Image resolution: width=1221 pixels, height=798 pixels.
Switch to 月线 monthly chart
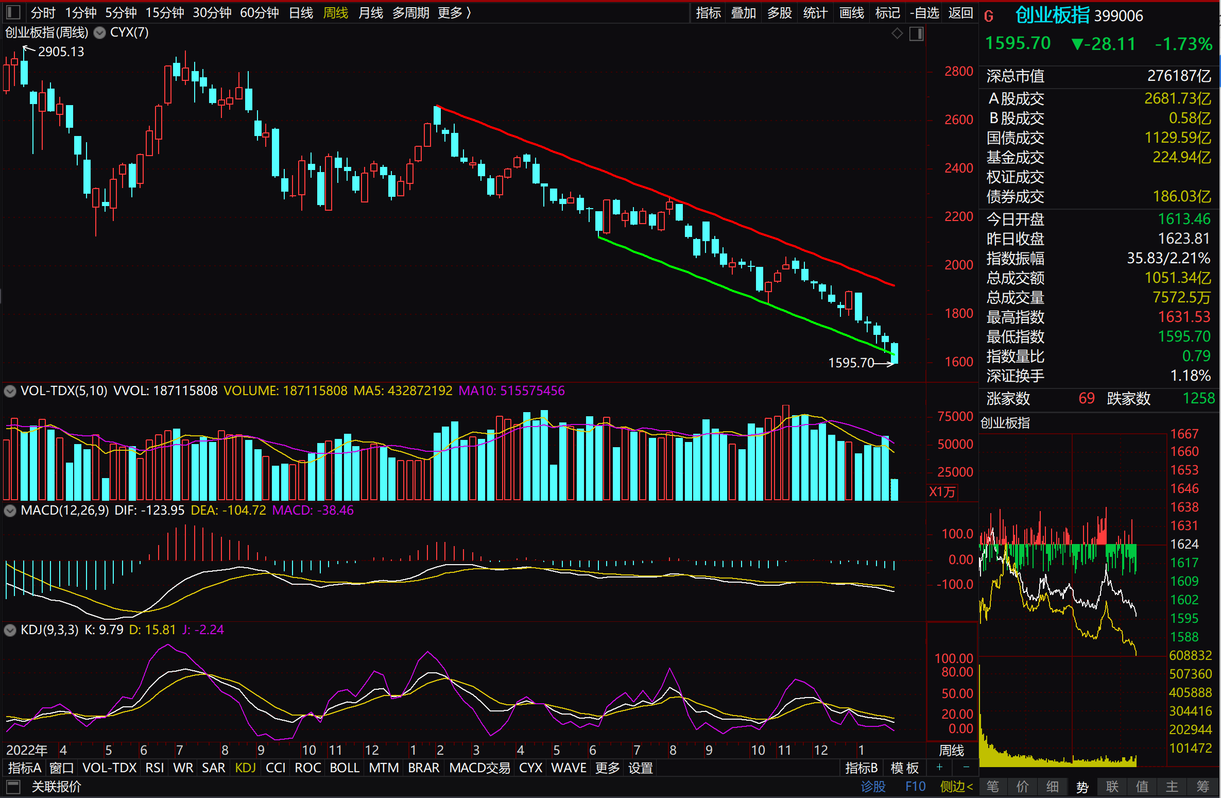[x=371, y=13]
